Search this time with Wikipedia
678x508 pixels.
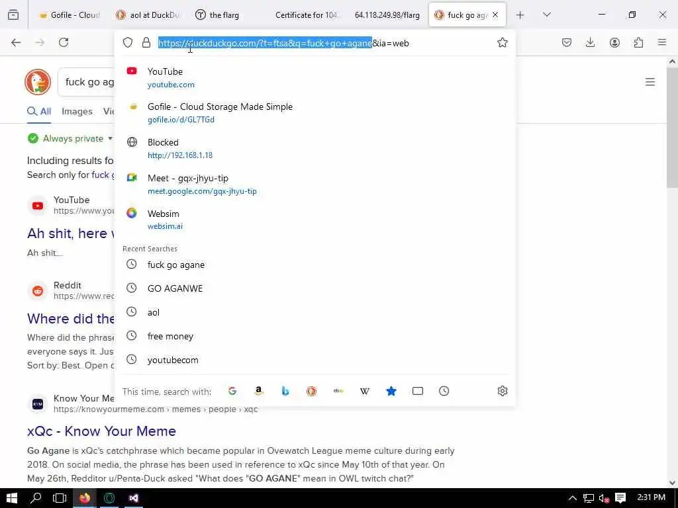[x=365, y=391]
